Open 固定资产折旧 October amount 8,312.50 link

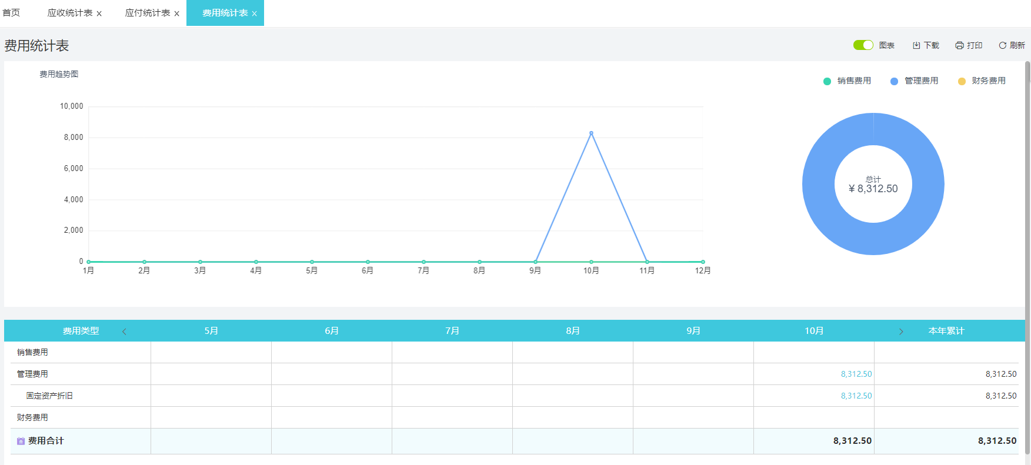[x=856, y=396]
